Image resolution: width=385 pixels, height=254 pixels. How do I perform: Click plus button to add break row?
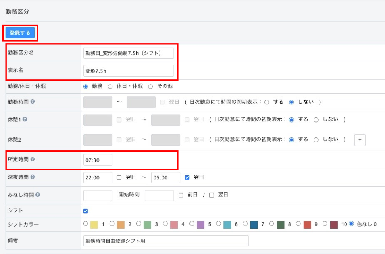click(x=360, y=140)
